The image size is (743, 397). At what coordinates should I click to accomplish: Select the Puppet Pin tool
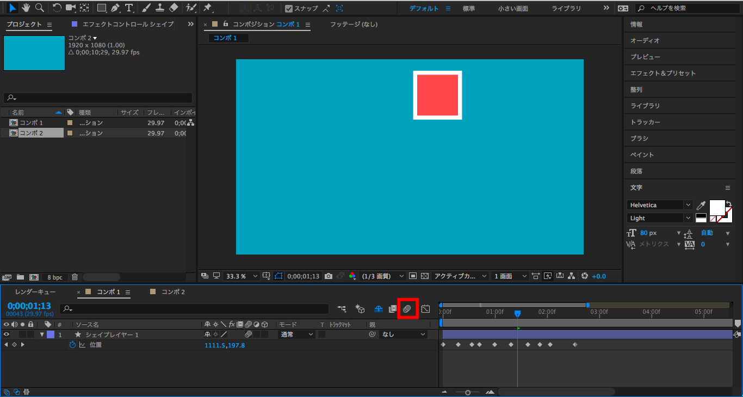click(207, 8)
